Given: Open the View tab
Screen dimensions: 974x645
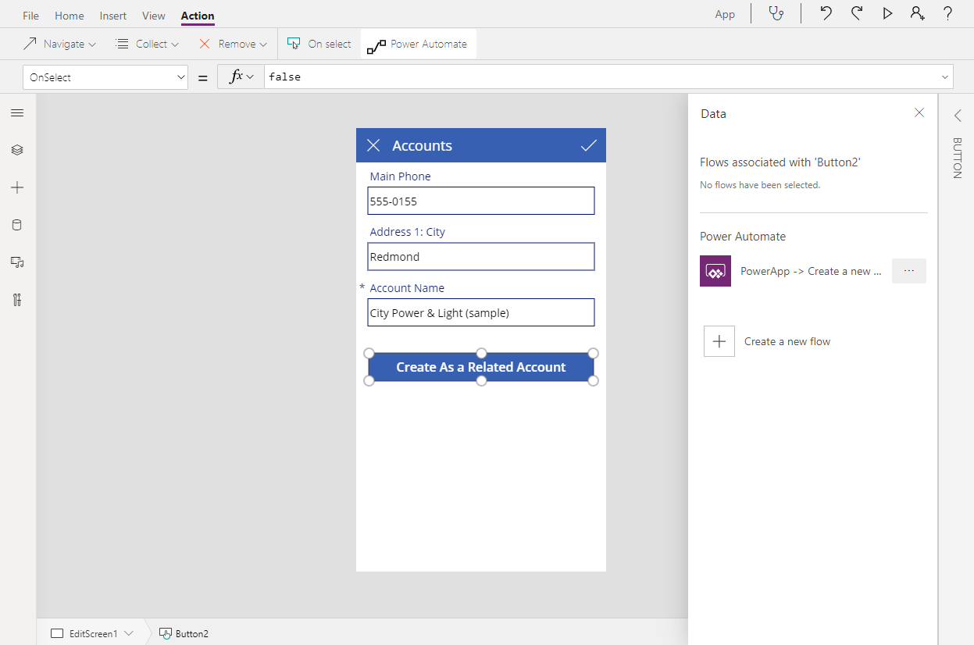Looking at the screenshot, I should pyautogui.click(x=154, y=16).
